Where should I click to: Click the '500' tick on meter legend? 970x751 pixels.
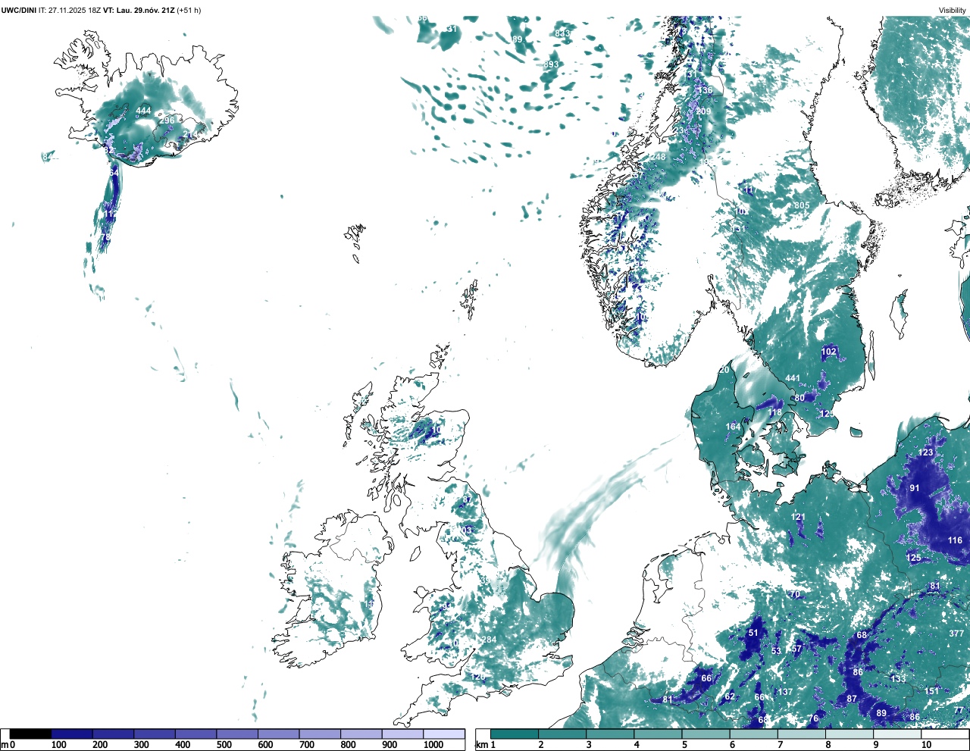click(x=224, y=745)
